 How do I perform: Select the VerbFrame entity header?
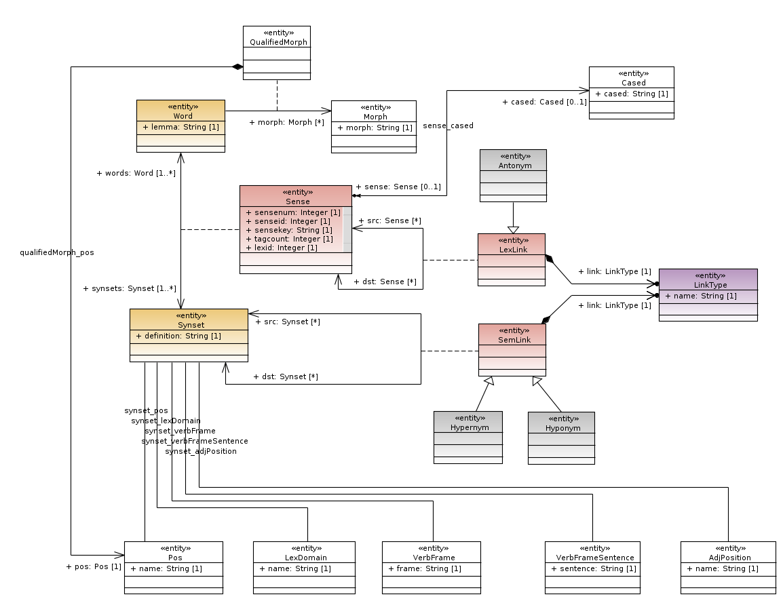[x=432, y=553]
